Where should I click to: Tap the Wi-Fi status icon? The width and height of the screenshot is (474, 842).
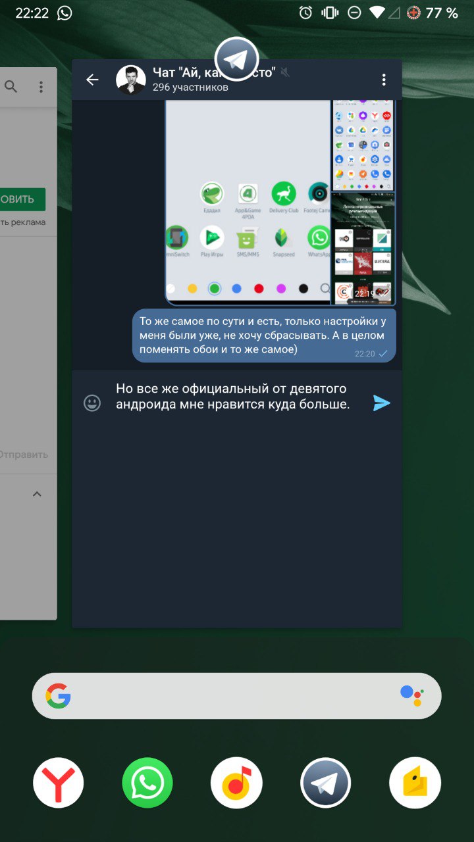pyautogui.click(x=377, y=13)
